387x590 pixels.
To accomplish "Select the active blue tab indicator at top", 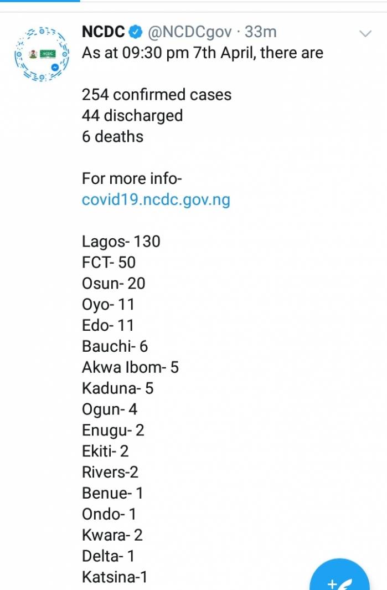I will 40,1.
